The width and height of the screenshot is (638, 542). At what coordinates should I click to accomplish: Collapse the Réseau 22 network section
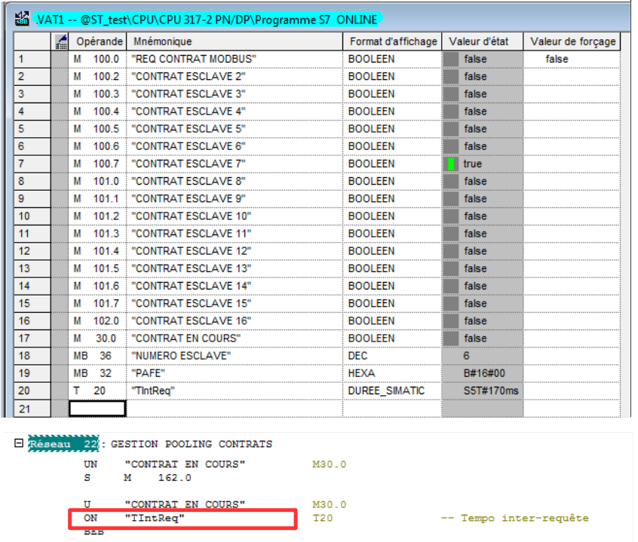[x=18, y=443]
